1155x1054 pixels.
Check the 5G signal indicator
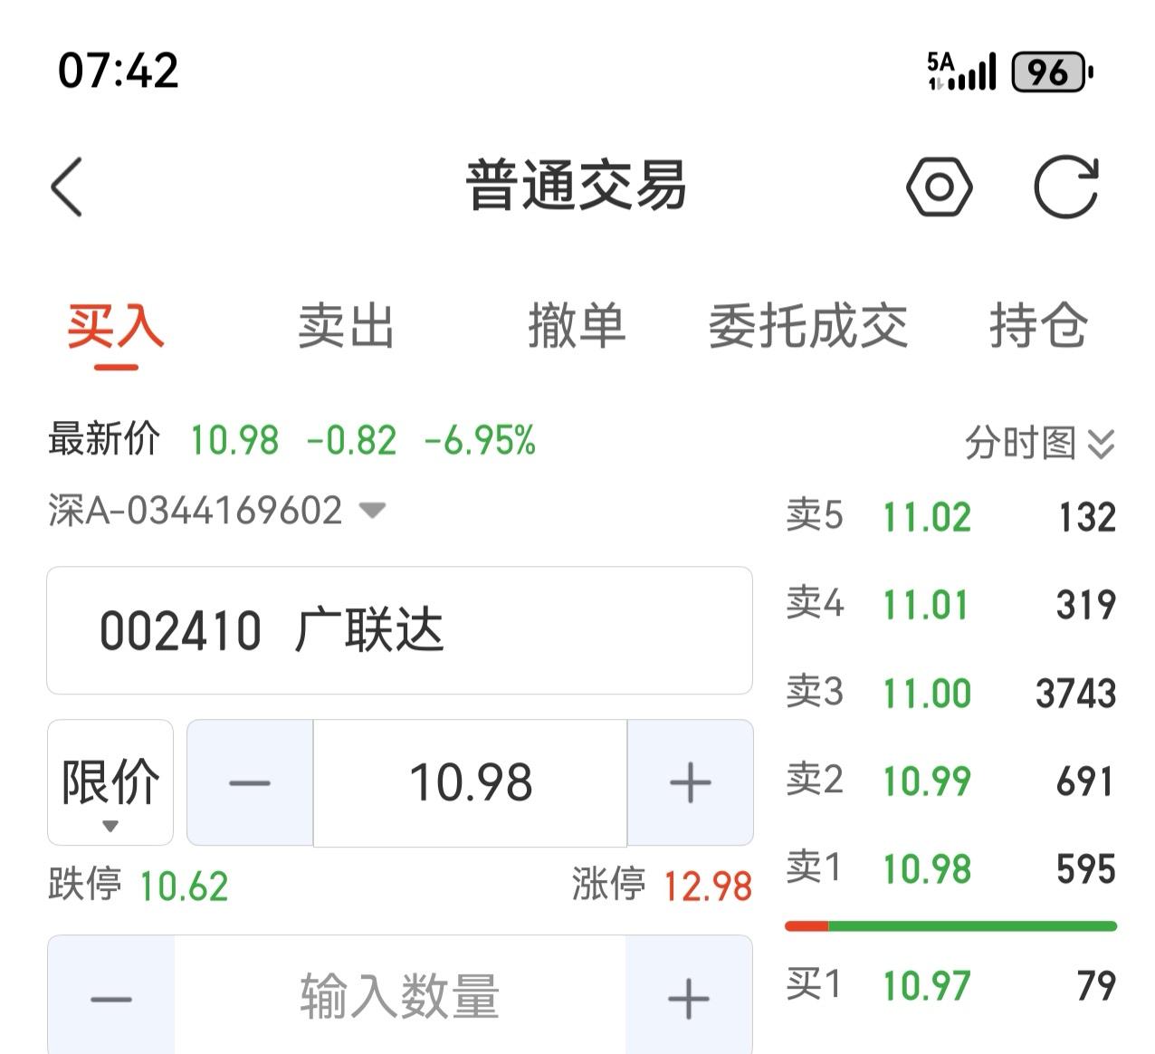964,71
